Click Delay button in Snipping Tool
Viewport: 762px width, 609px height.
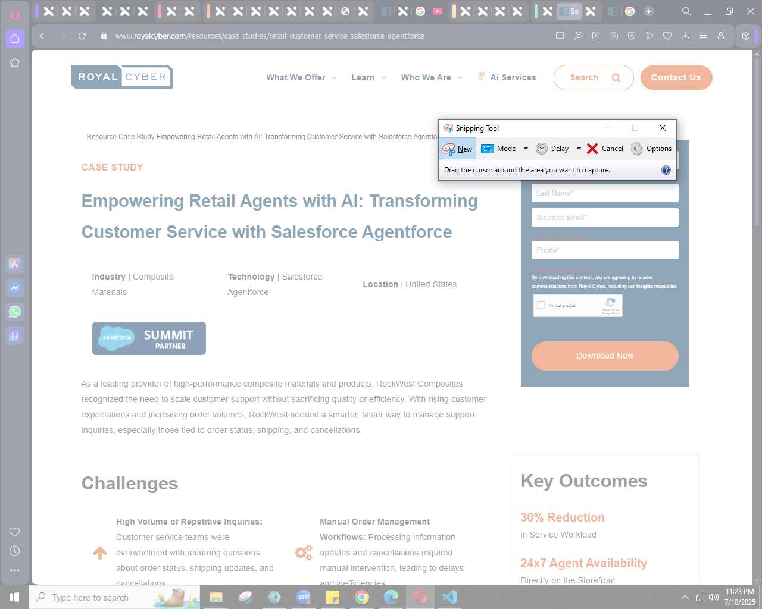coord(553,149)
